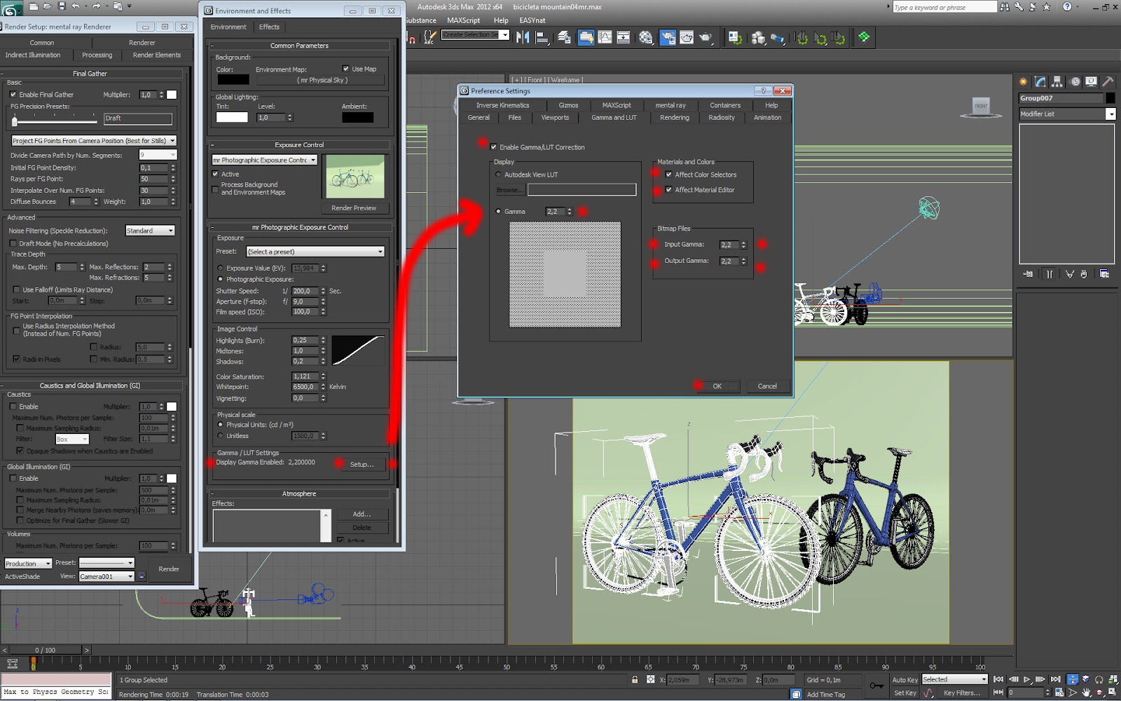Open the Motion panel in the command panel
The width and height of the screenshot is (1121, 701).
(x=1075, y=82)
